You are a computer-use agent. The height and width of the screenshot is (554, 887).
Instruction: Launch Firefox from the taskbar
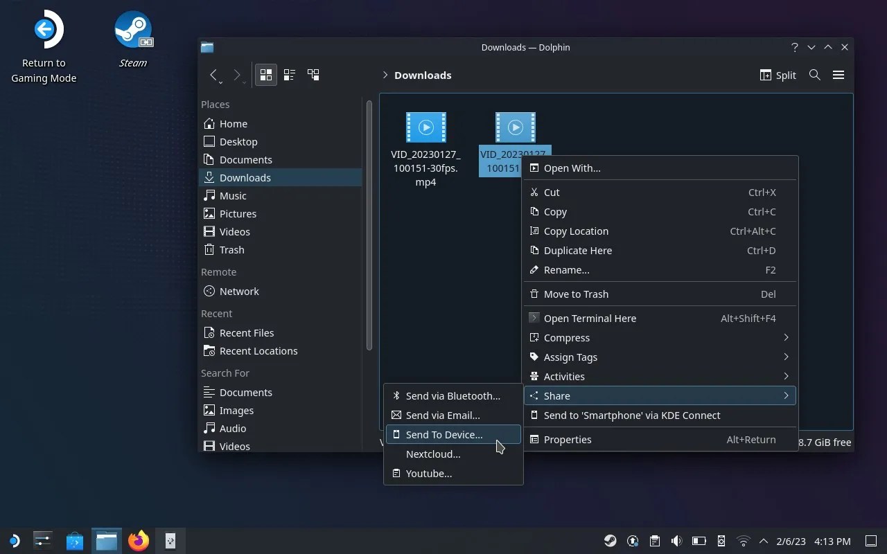pos(138,540)
